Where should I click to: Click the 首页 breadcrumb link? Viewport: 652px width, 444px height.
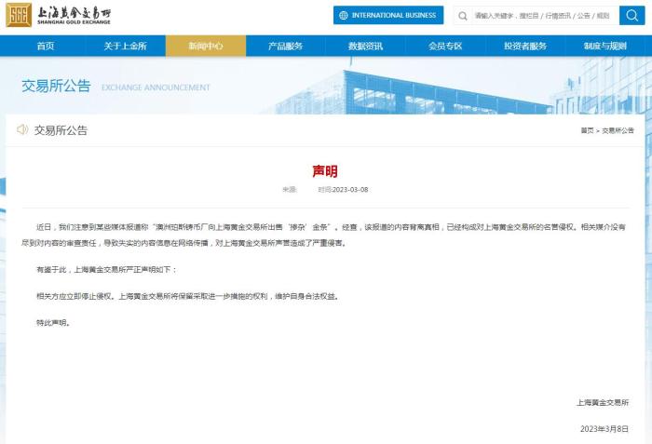click(x=586, y=131)
